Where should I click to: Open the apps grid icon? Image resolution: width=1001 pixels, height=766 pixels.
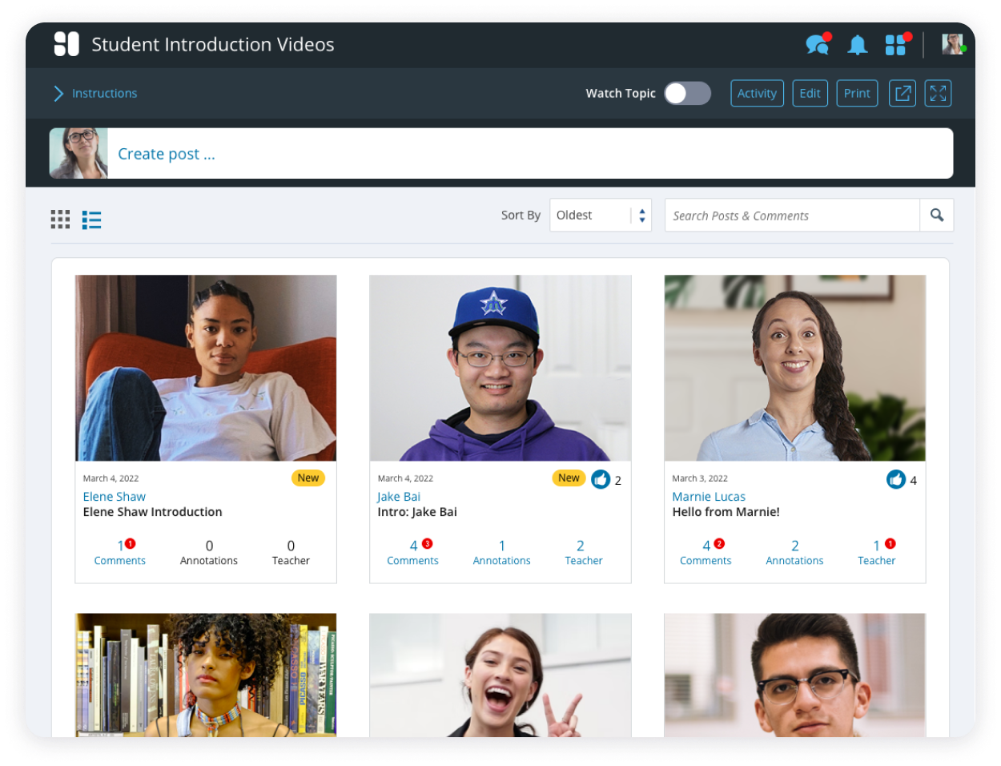pos(895,45)
